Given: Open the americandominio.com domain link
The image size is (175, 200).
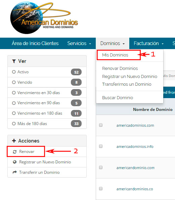Looking at the screenshot, I should [x=135, y=168].
